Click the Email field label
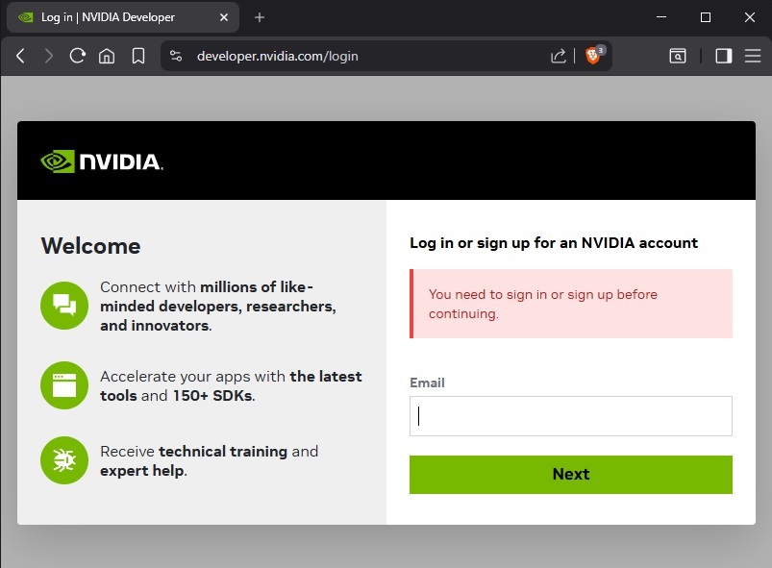This screenshot has height=568, width=772. coord(427,383)
